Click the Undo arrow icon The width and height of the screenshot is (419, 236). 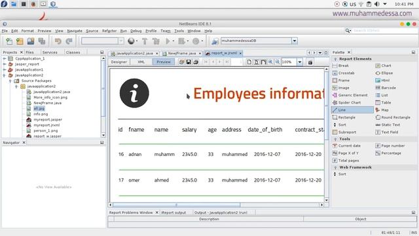58,41
